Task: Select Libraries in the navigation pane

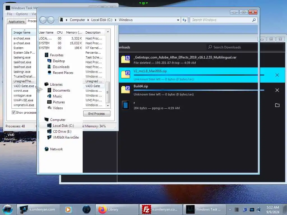Action: point(56,85)
